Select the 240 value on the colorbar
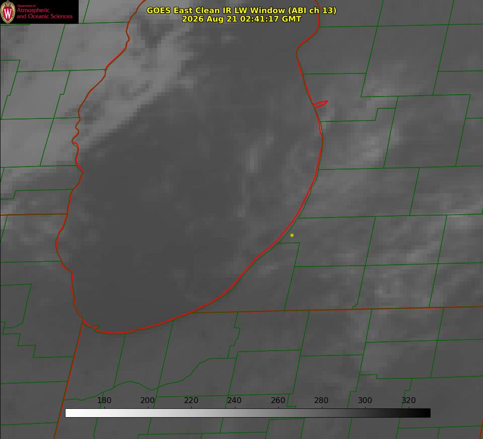 click(234, 400)
